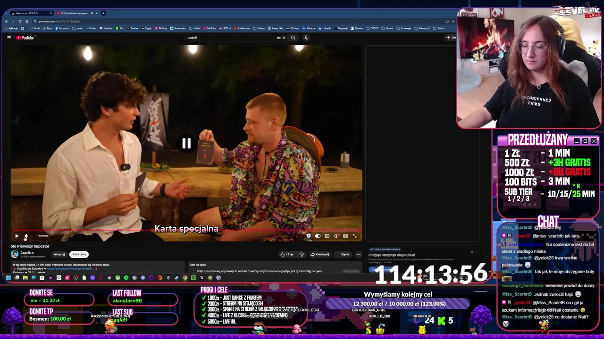Reload the page with refresh icon
The image size is (604, 339).
tap(20, 21)
